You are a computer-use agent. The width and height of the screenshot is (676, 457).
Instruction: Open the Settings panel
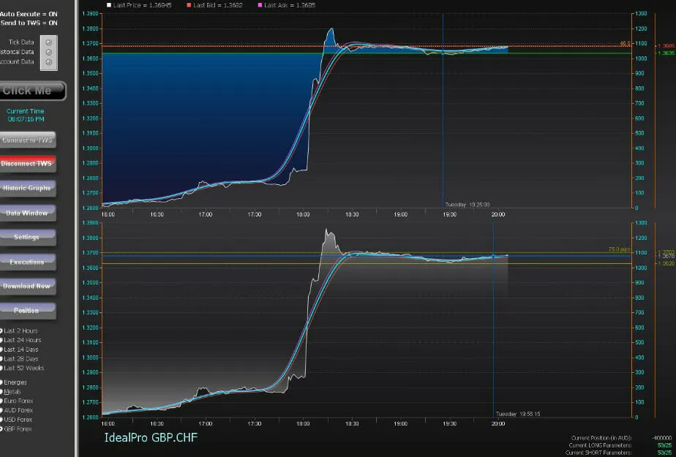click(x=28, y=237)
